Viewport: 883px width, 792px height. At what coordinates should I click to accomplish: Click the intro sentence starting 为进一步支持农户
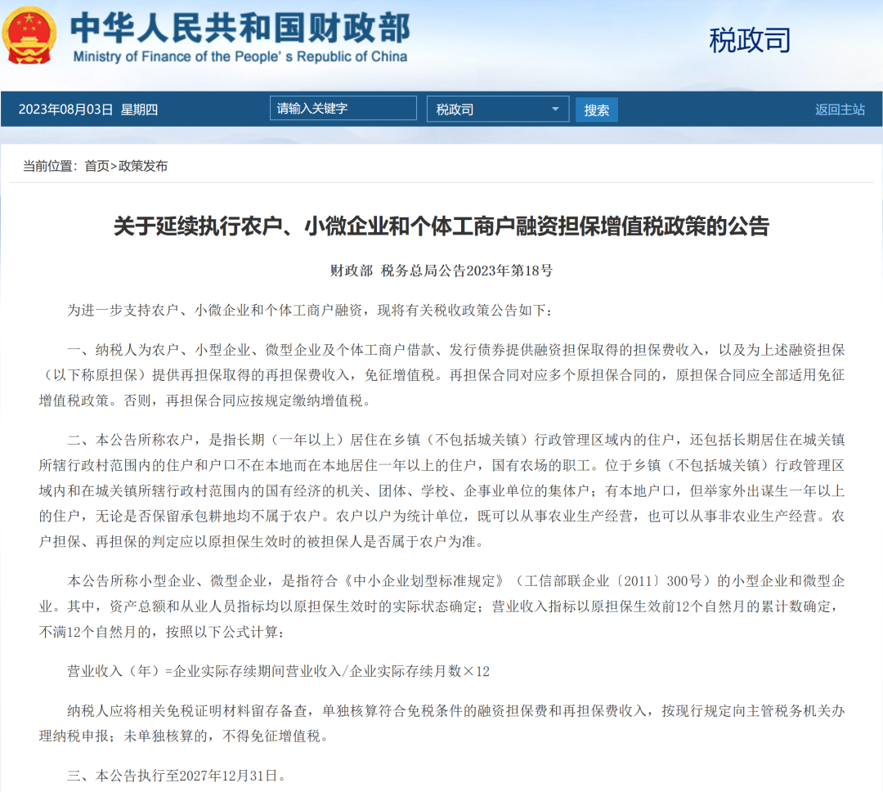coord(310,310)
